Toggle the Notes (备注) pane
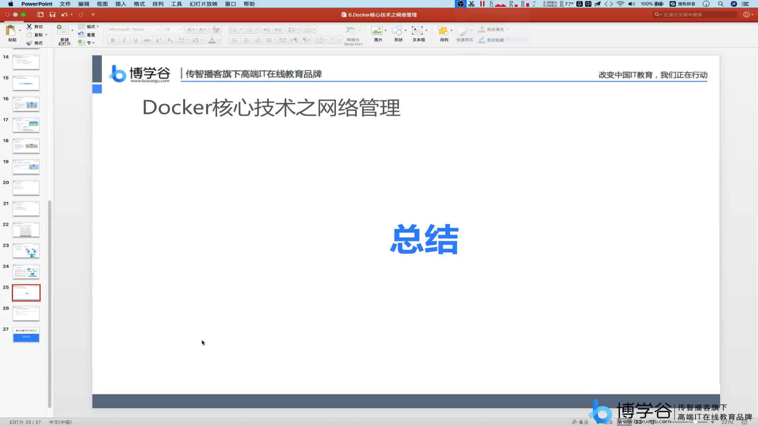The height and width of the screenshot is (426, 758). pos(580,422)
